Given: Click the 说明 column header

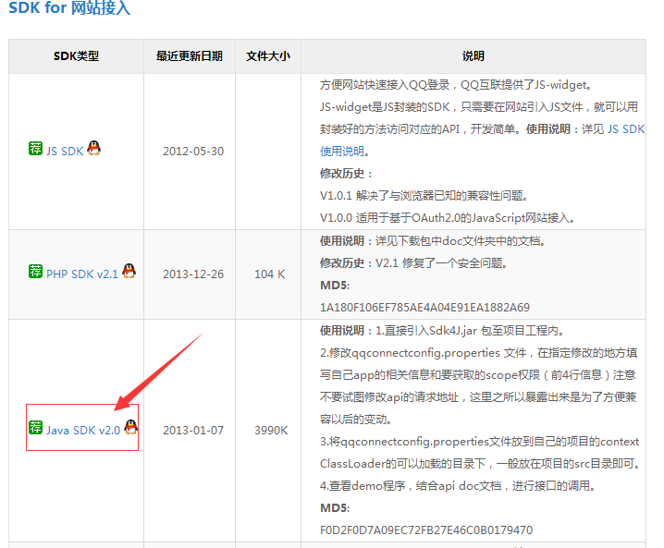Looking at the screenshot, I should pos(473,56).
